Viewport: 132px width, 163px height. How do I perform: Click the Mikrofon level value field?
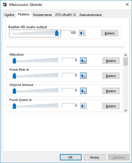coord(69,60)
